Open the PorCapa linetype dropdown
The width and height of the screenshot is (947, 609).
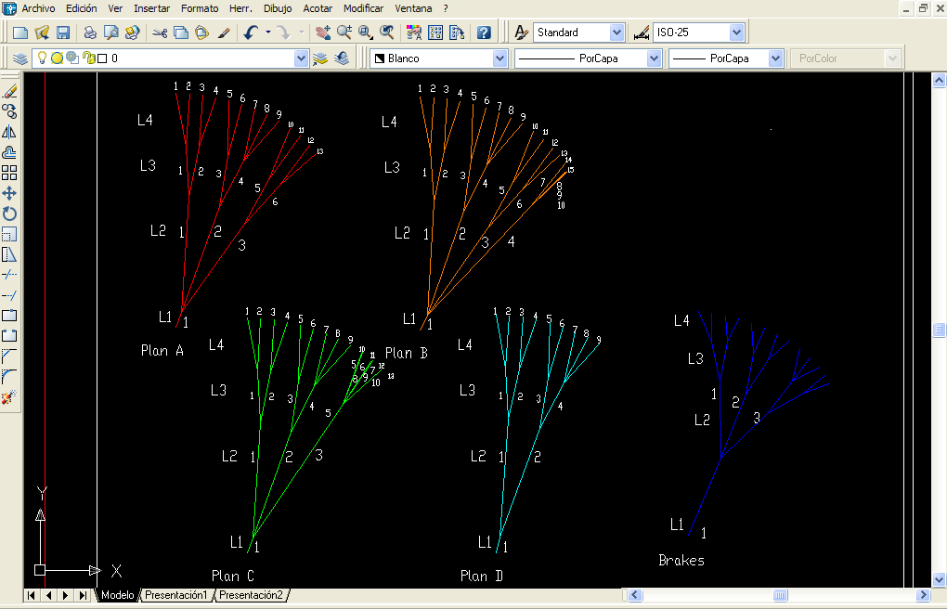[654, 58]
